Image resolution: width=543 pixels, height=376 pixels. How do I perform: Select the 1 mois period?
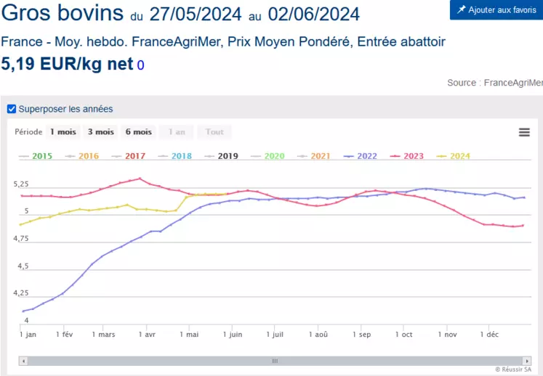point(63,132)
